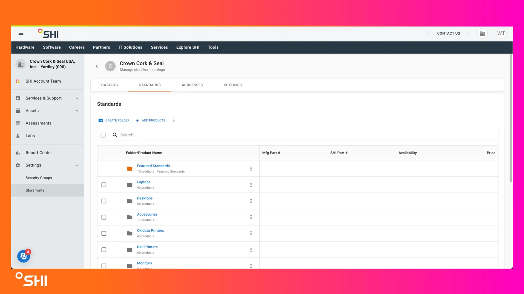Switch to the Addresses tab
This screenshot has width=524, height=294.
[192, 85]
